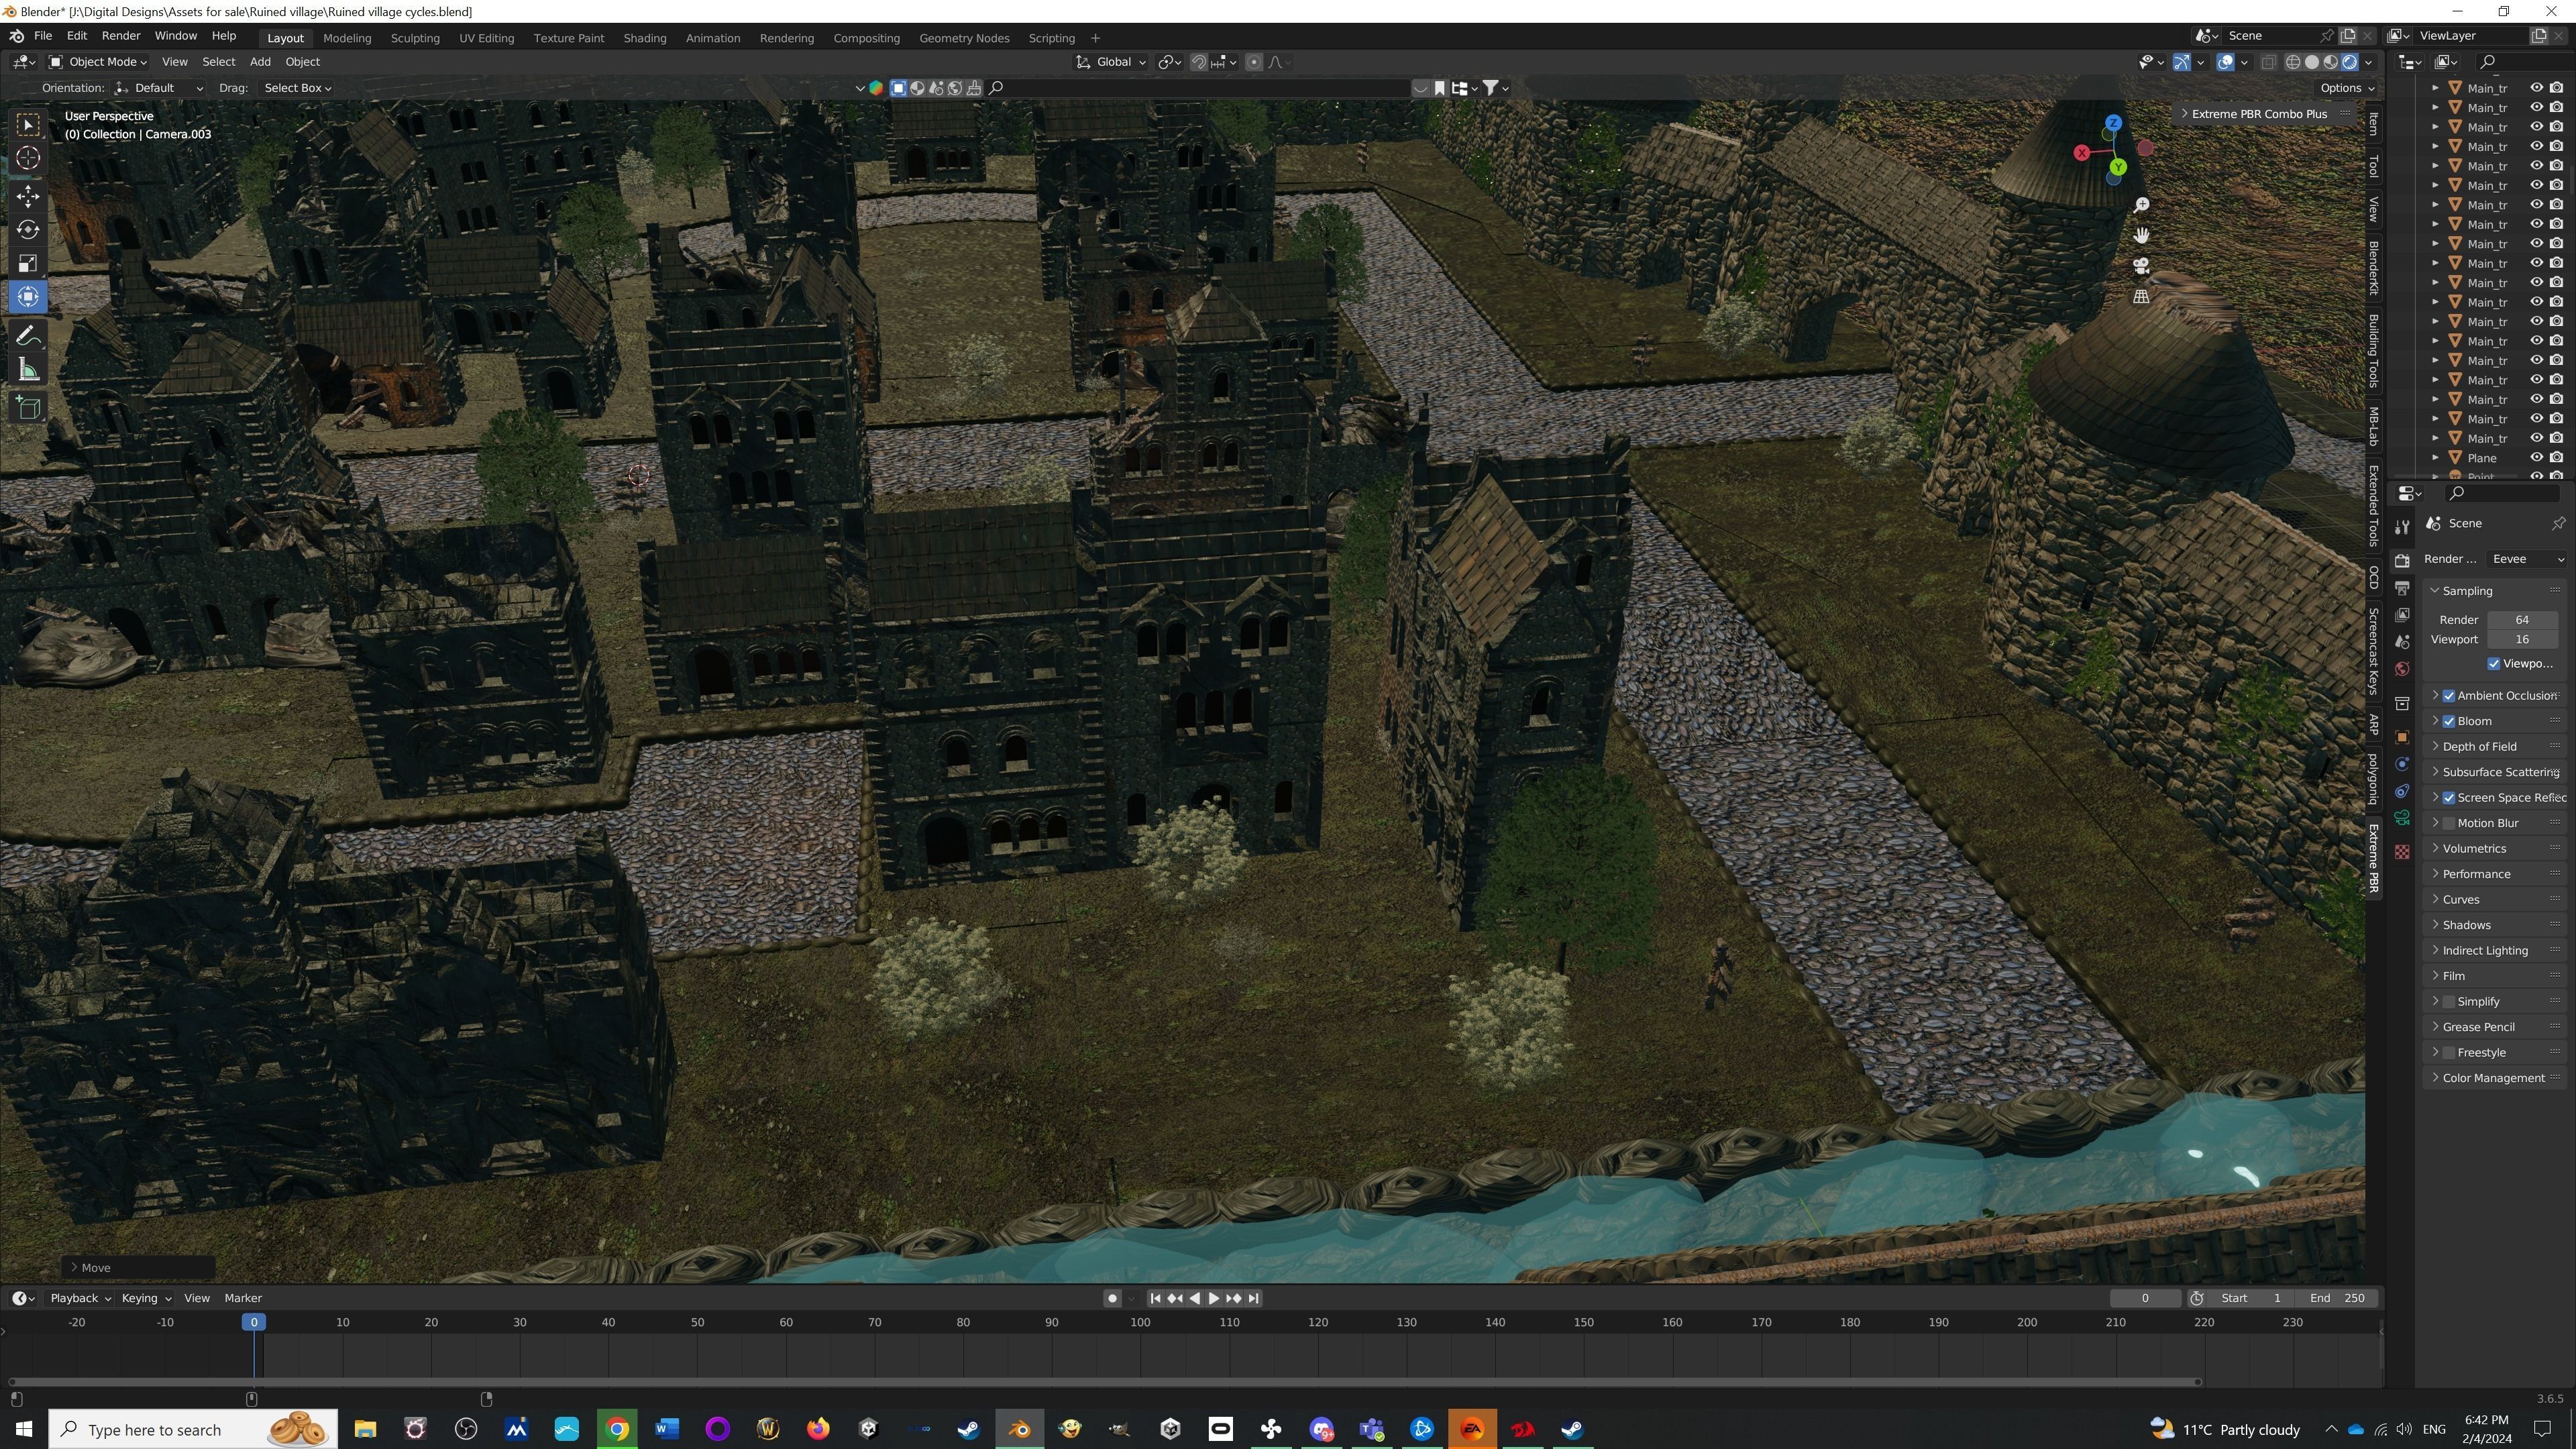Open Chrome from the taskbar

(617, 1429)
